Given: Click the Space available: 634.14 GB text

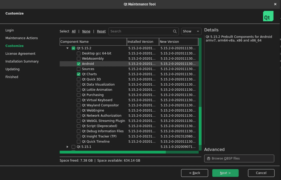Looking at the screenshot, I should point(119,161).
